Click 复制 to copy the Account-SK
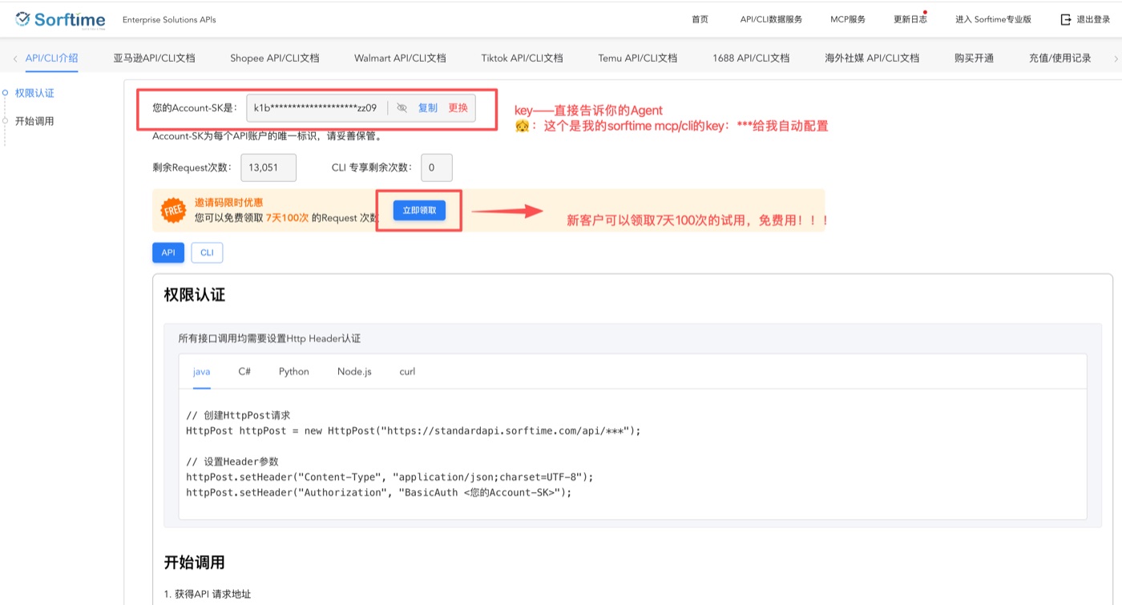 tap(428, 108)
